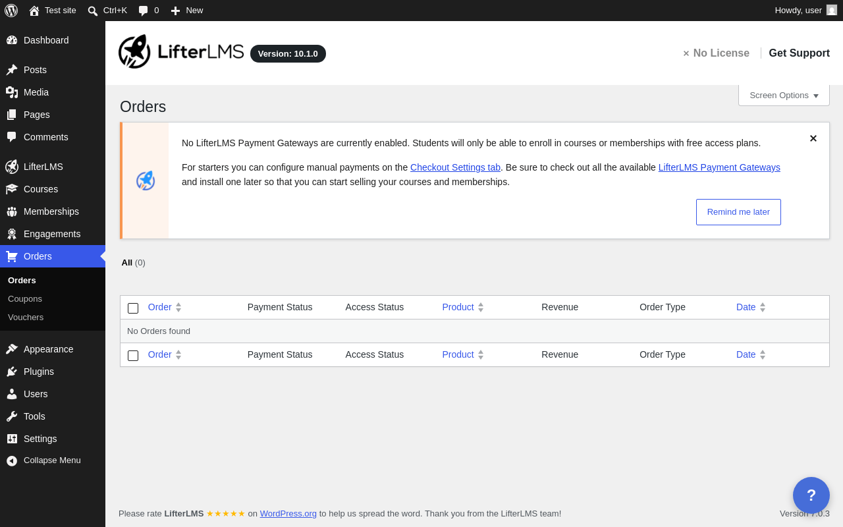The width and height of the screenshot is (843, 527).
Task: Click the Tools wrench icon
Action: pos(12,416)
